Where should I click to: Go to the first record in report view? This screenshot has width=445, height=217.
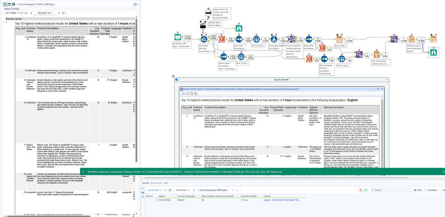pyautogui.click(x=26, y=13)
